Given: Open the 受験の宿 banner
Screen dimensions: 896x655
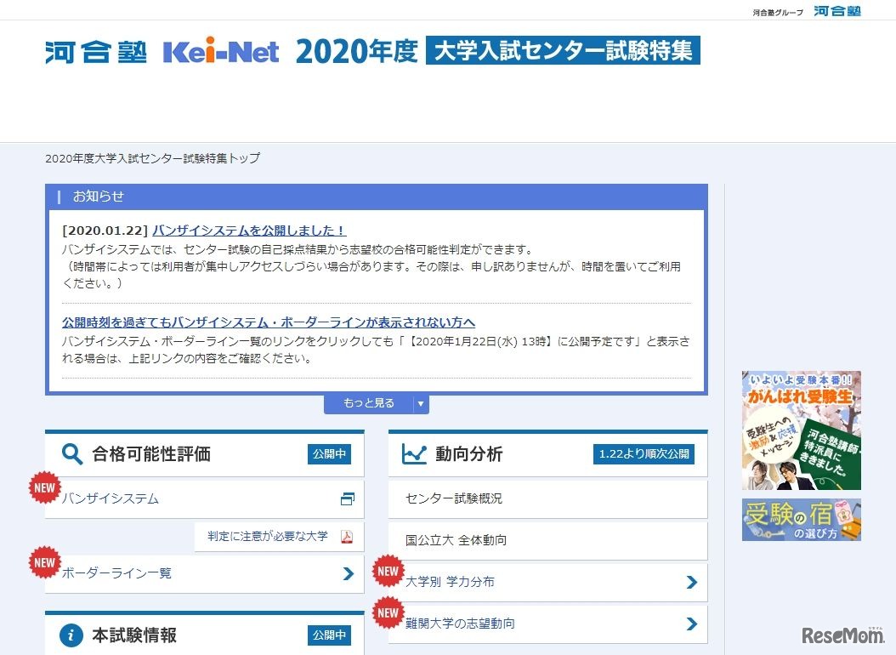Looking at the screenshot, I should [x=802, y=520].
